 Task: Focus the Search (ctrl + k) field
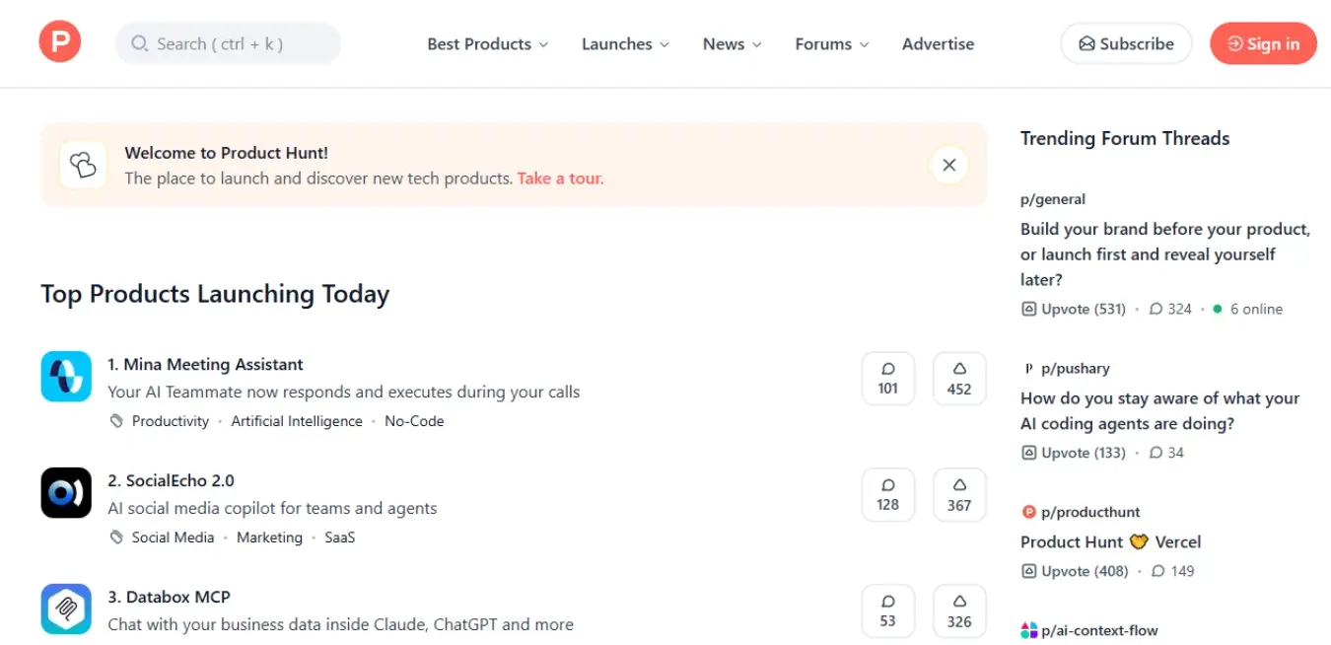tap(228, 43)
